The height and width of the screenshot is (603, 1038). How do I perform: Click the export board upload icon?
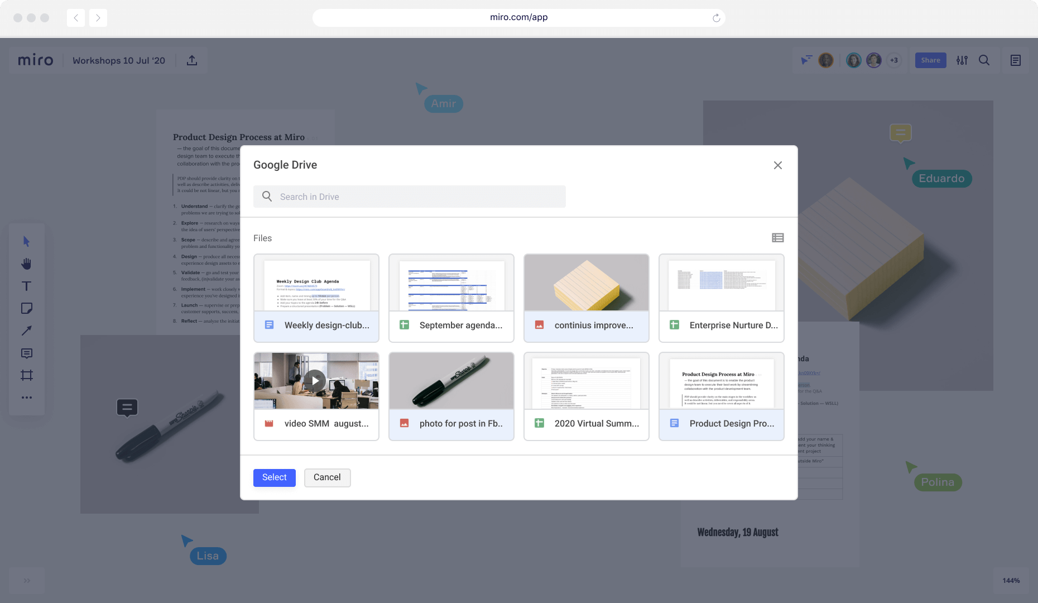coord(192,60)
